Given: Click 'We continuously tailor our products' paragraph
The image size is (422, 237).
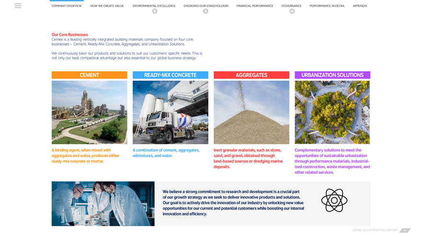Looking at the screenshot, I should 127,56.
